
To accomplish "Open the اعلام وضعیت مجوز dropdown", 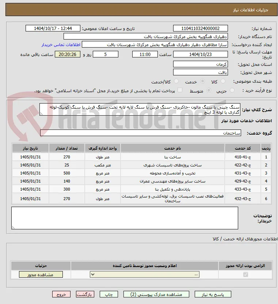I will pos(145,274).
